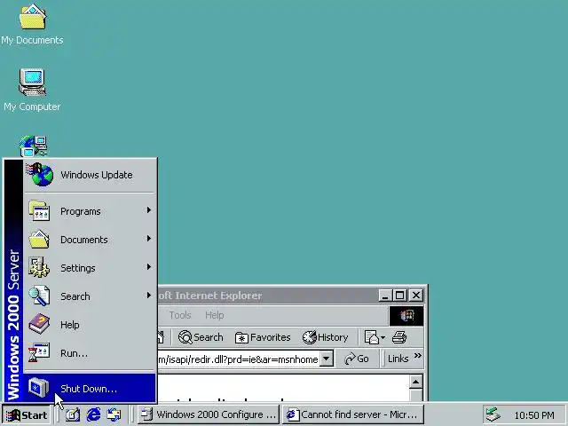Choose Shut Down... in the Start menu
Screen dimensions: 568x426
[x=91, y=388]
